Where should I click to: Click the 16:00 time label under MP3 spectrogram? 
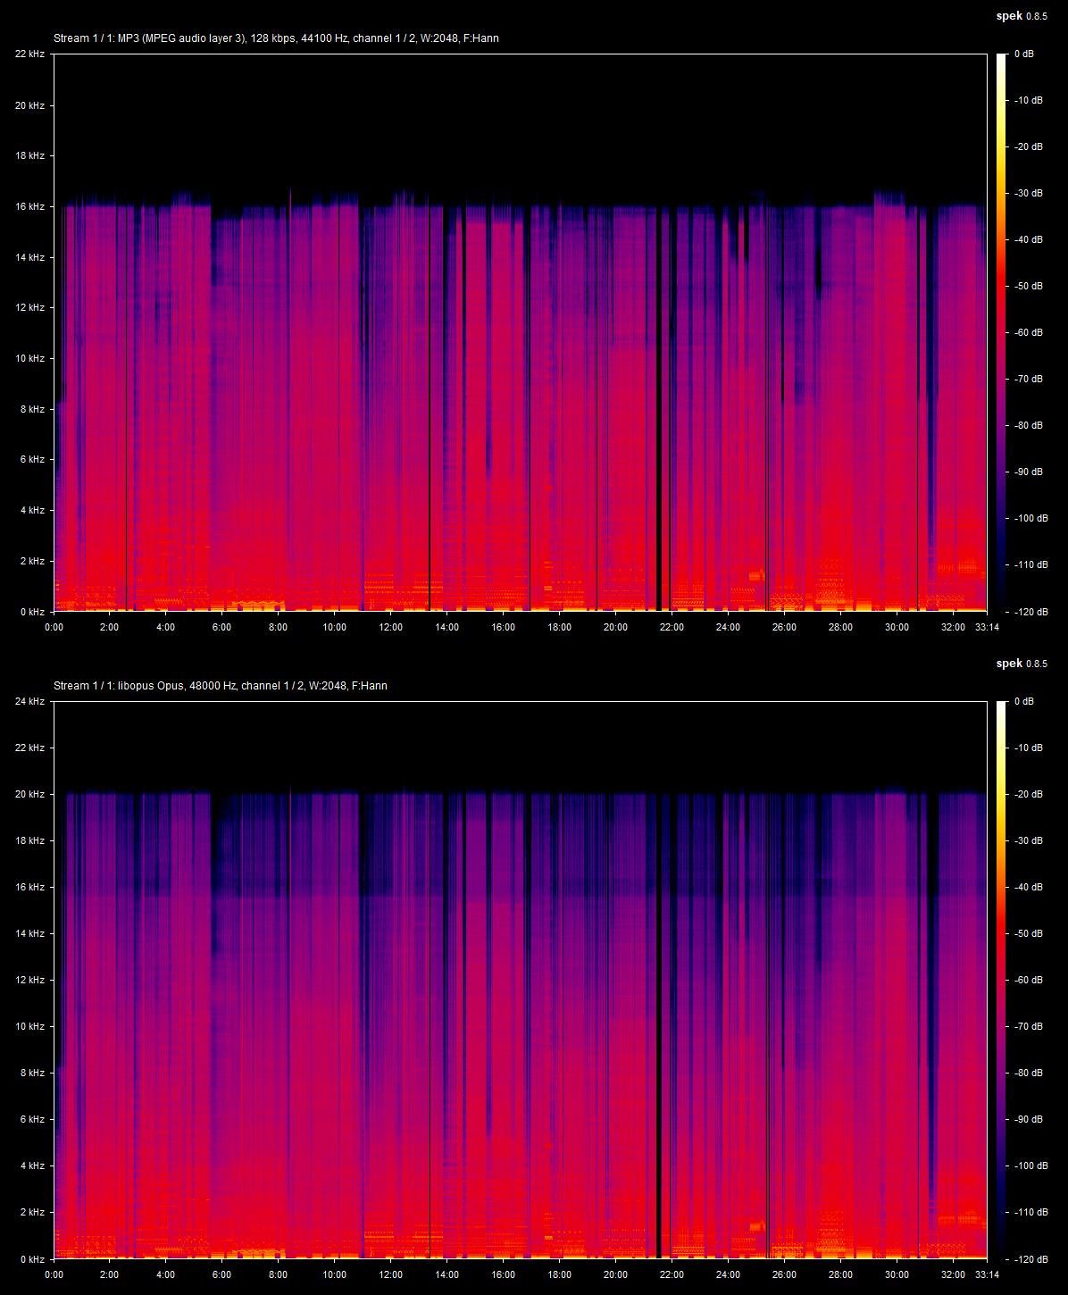[x=503, y=627]
